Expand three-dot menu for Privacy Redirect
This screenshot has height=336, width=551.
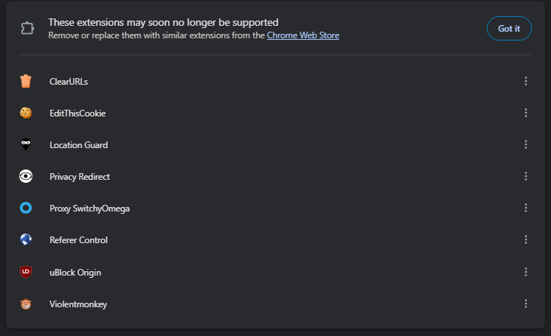coord(526,177)
